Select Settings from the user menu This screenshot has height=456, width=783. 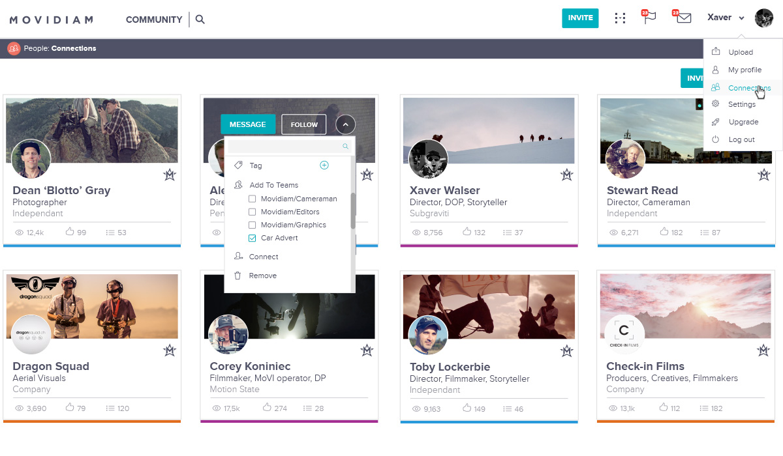point(742,104)
